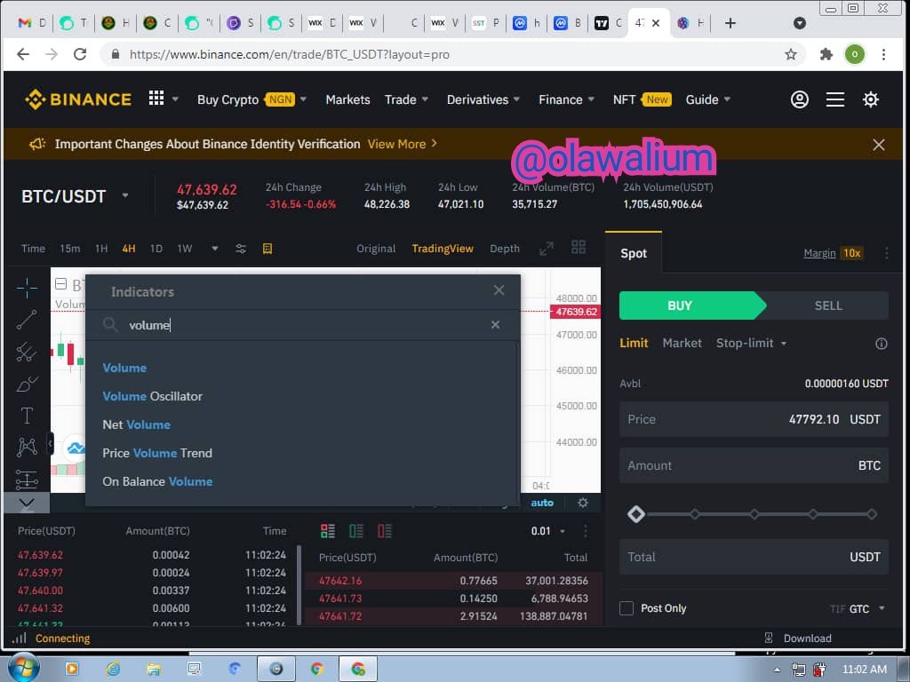The image size is (910, 682).
Task: Follow the View More banner link
Action: 403,145
